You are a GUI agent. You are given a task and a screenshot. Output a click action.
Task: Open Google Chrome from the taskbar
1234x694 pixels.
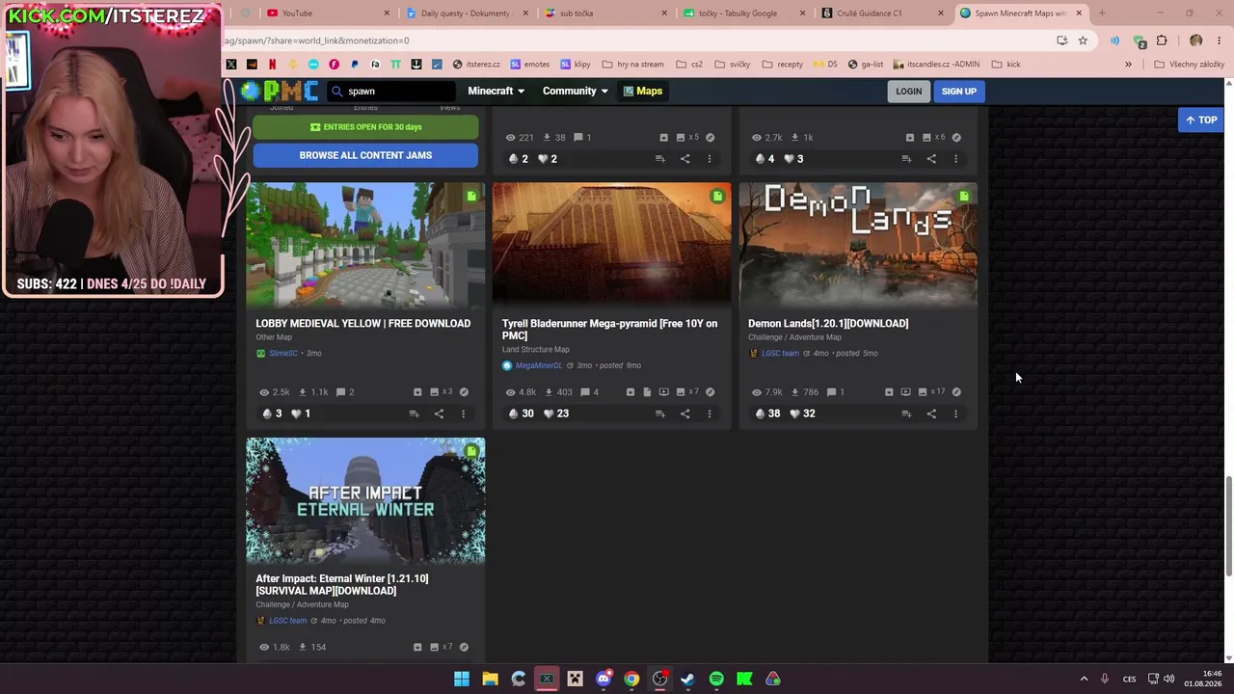pyautogui.click(x=631, y=680)
